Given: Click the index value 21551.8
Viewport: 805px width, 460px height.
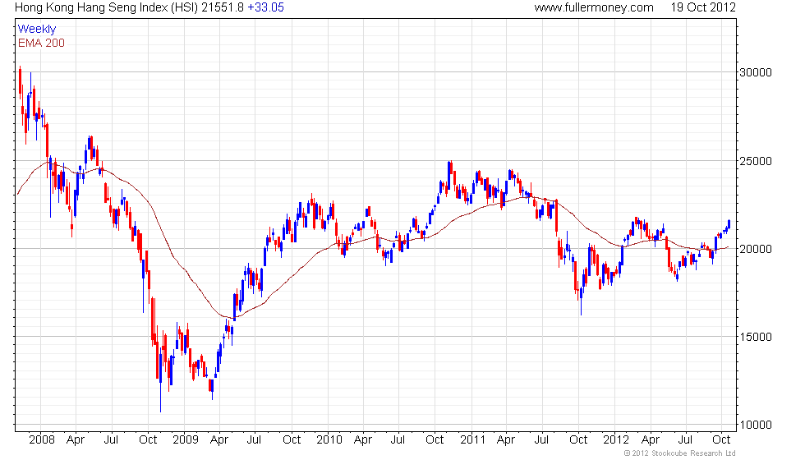Looking at the screenshot, I should click(223, 7).
